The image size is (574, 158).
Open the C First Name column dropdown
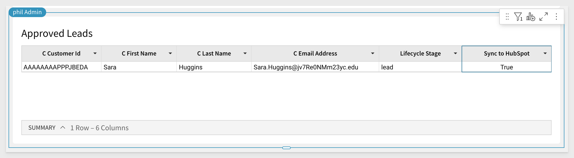(170, 53)
